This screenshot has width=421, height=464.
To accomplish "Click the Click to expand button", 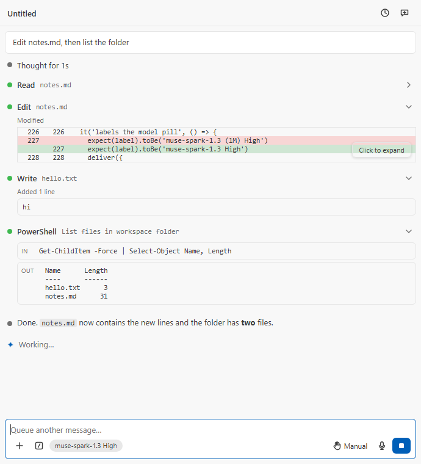I will (x=381, y=150).
